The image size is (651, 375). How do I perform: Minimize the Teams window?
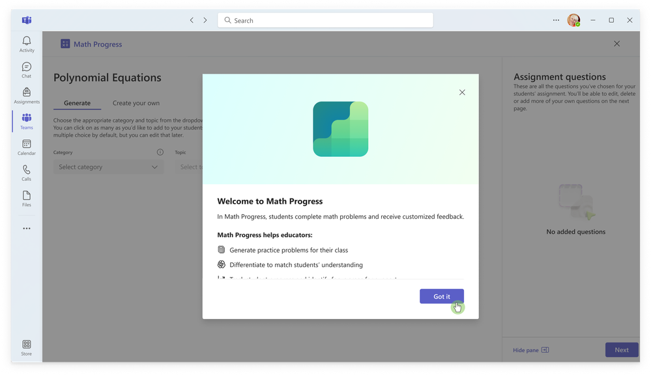tap(593, 20)
